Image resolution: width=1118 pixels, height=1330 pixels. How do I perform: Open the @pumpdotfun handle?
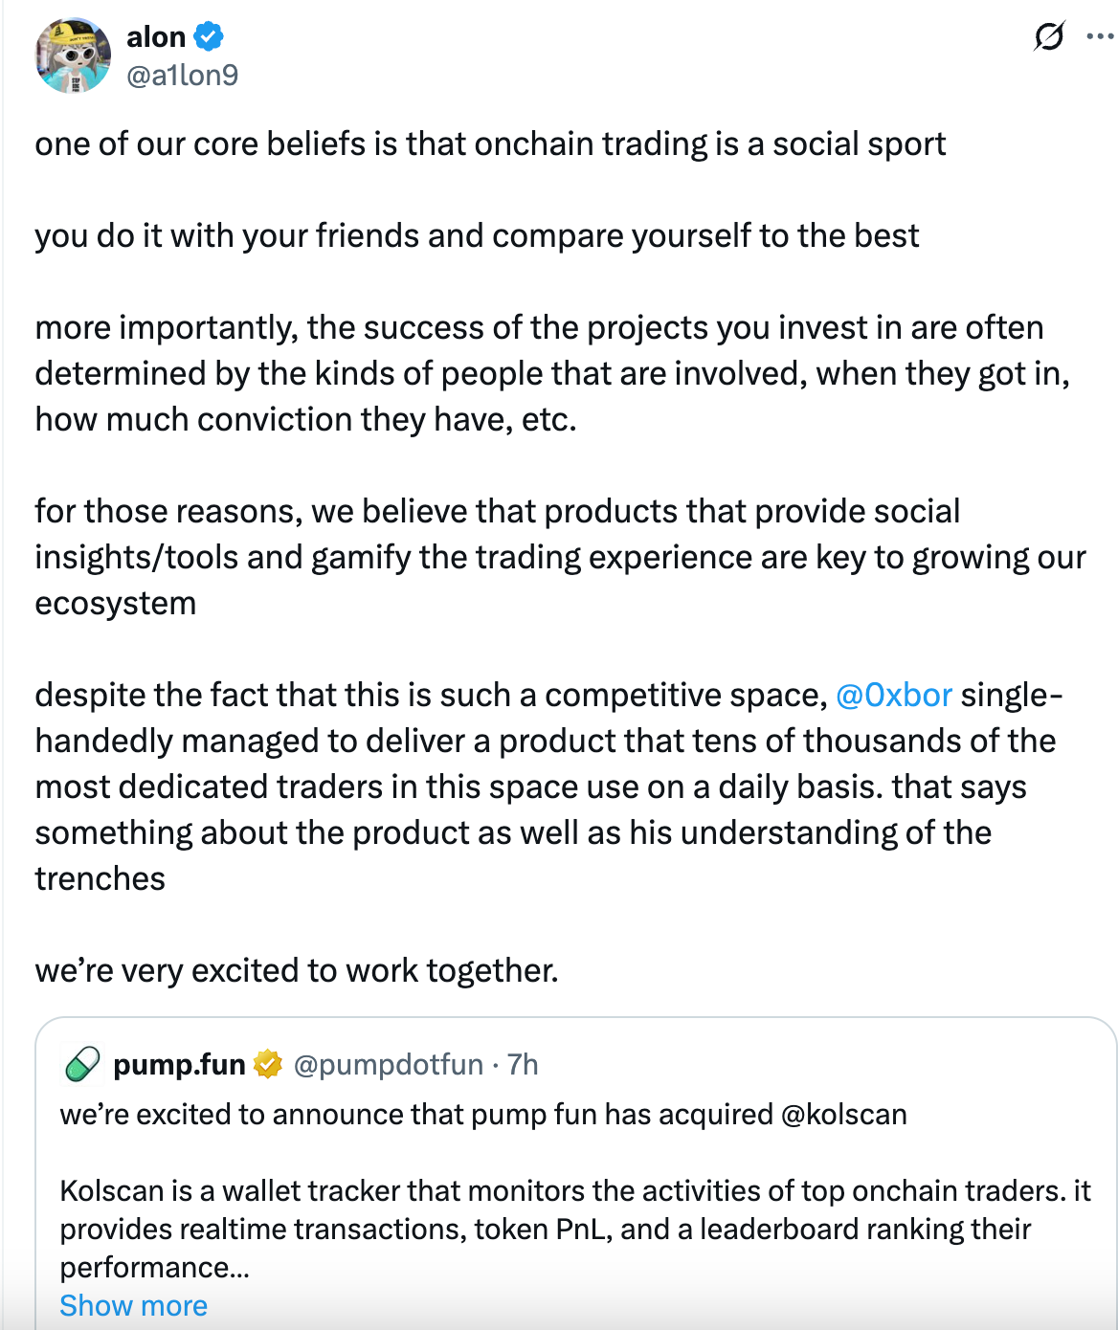(x=388, y=1064)
